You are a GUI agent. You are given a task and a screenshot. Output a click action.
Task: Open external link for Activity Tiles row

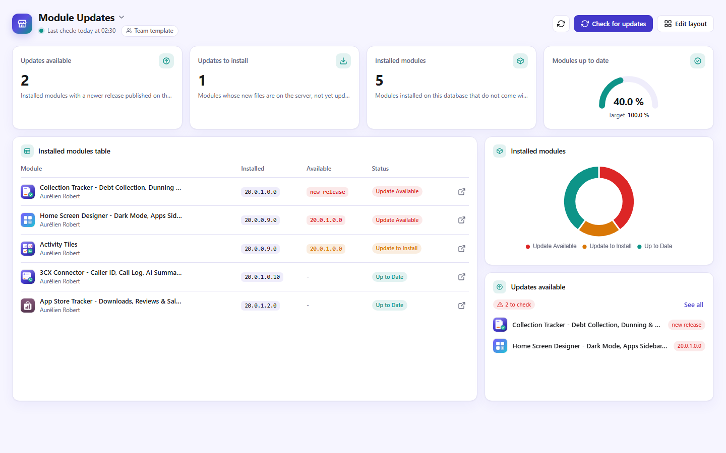click(x=461, y=249)
